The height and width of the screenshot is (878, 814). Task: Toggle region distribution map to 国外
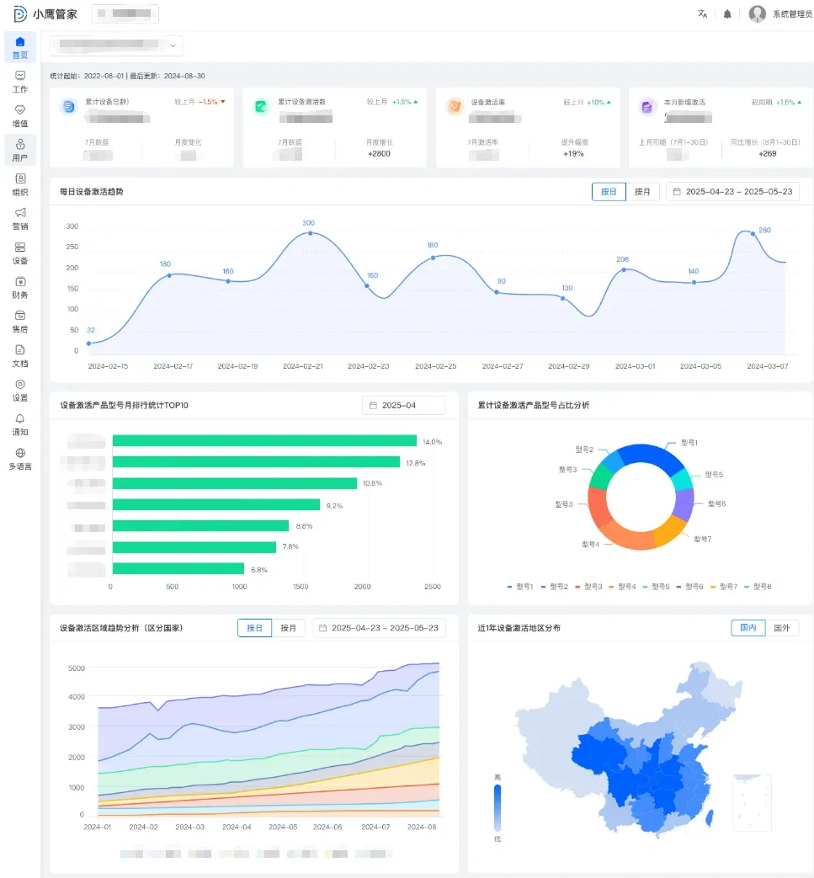[782, 628]
